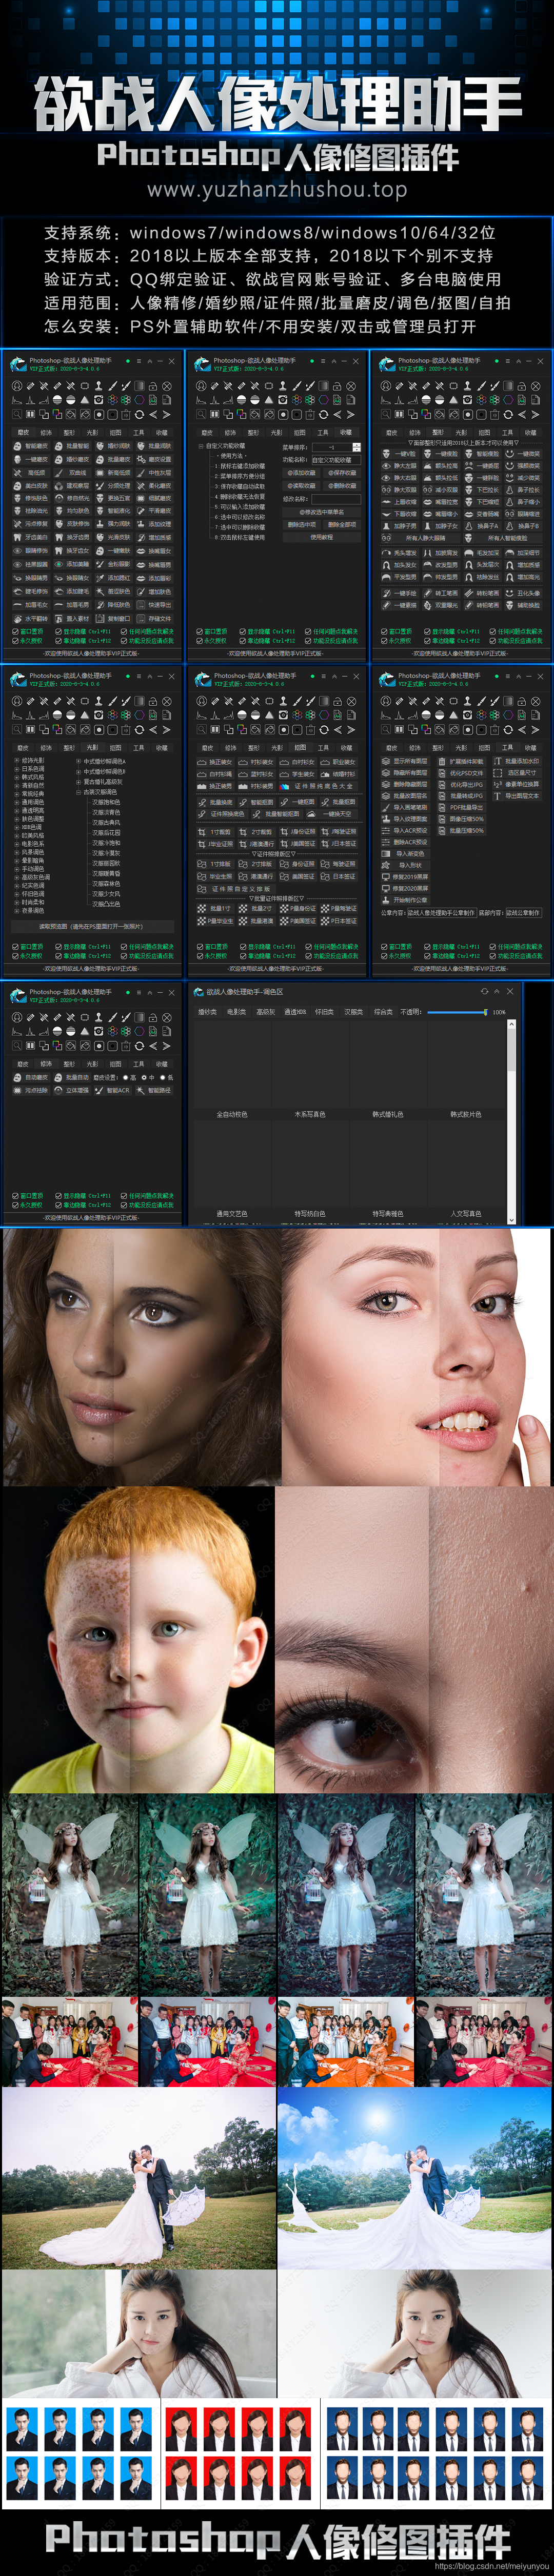Toggle 永久授权 in 自定义功能收藏 panel

tap(212, 641)
